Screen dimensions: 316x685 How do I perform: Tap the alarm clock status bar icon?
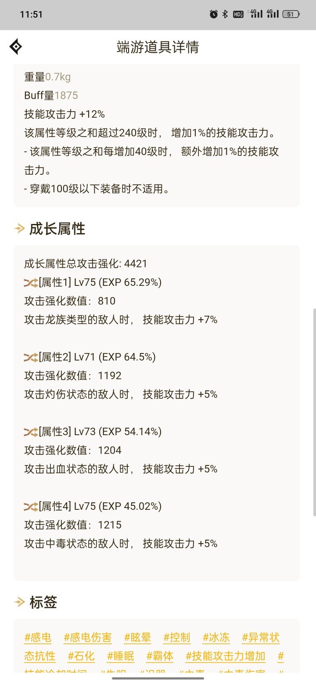click(214, 14)
